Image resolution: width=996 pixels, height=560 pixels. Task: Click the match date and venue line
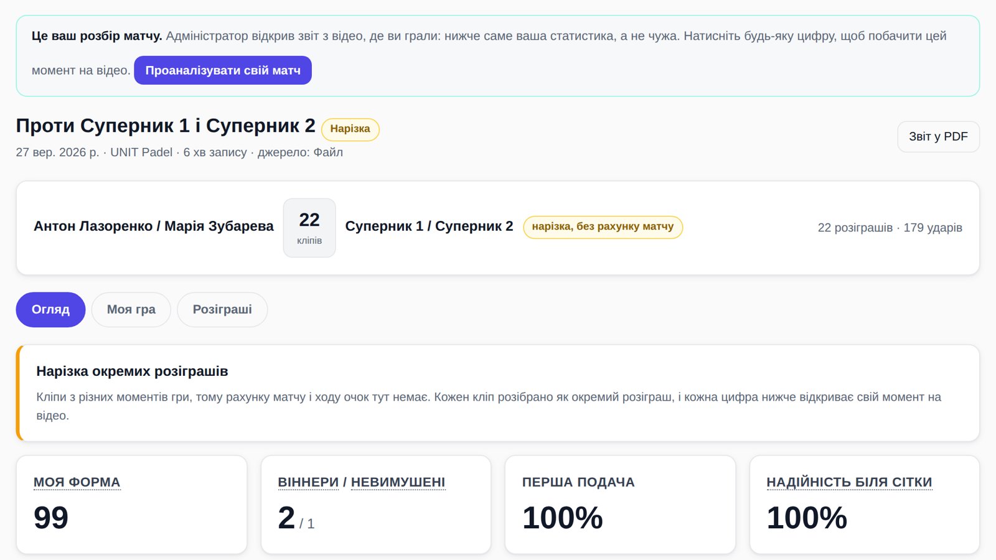[x=179, y=152]
